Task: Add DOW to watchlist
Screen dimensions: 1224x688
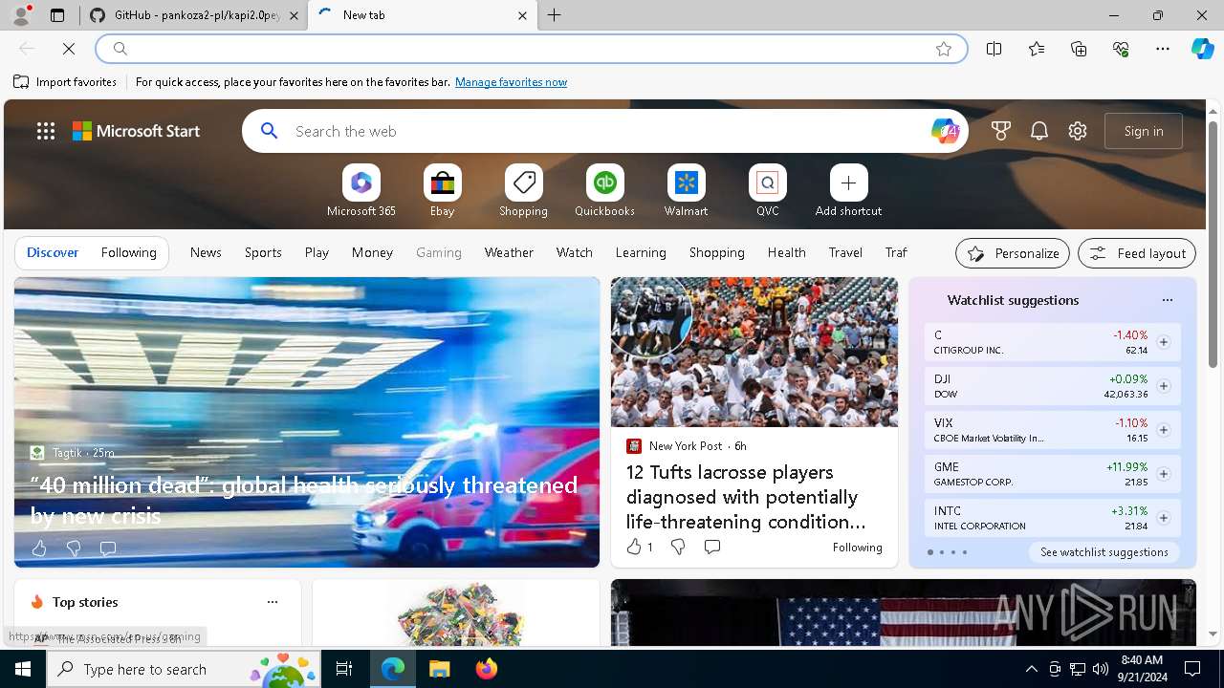Action: click(1163, 386)
